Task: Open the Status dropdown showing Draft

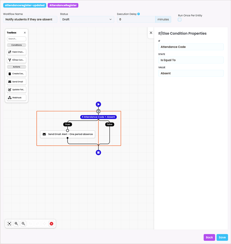Action: pos(87,19)
